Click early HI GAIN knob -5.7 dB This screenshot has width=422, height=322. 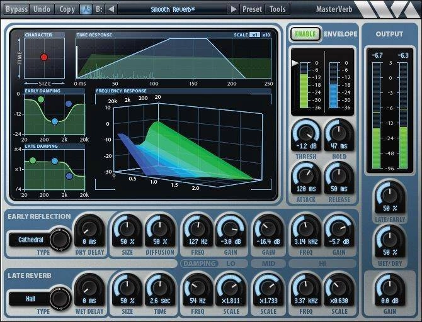click(x=339, y=230)
